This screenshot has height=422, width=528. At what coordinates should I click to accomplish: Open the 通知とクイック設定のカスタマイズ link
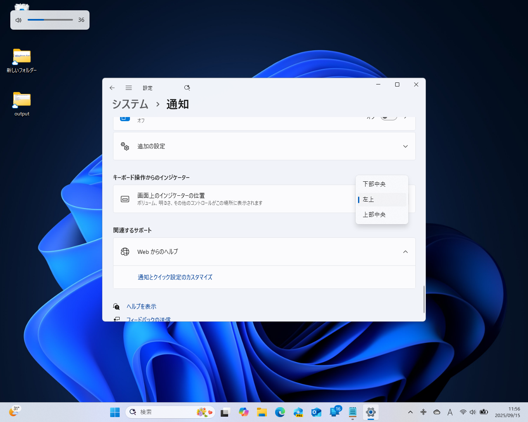[x=175, y=277]
